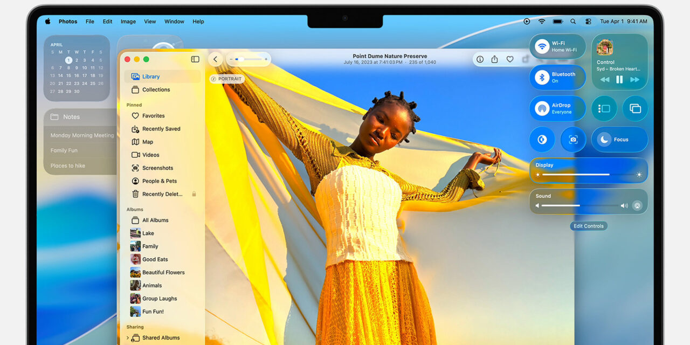
Task: Adjust photo zoom slider in toolbar
Action: [x=249, y=59]
